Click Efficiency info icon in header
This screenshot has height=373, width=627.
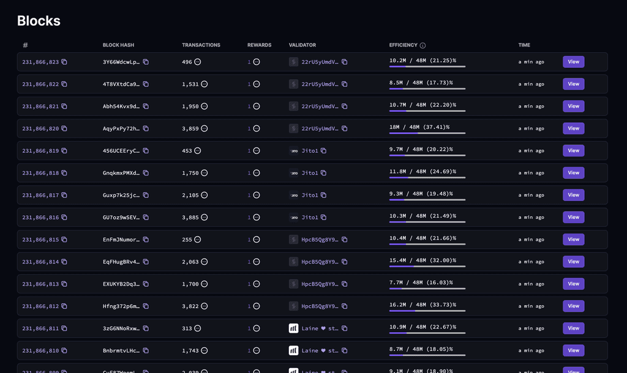[x=422, y=45]
